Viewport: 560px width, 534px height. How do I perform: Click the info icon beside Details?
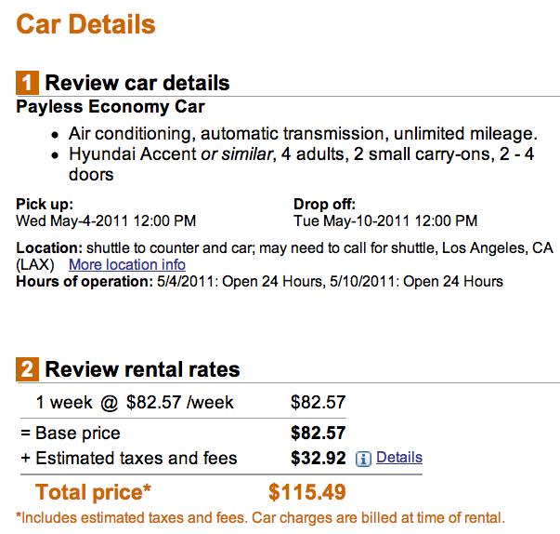click(x=364, y=459)
